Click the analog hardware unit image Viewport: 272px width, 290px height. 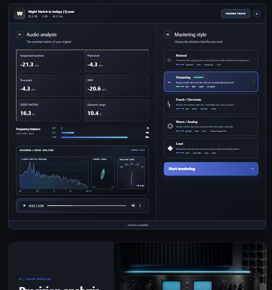click(190, 266)
